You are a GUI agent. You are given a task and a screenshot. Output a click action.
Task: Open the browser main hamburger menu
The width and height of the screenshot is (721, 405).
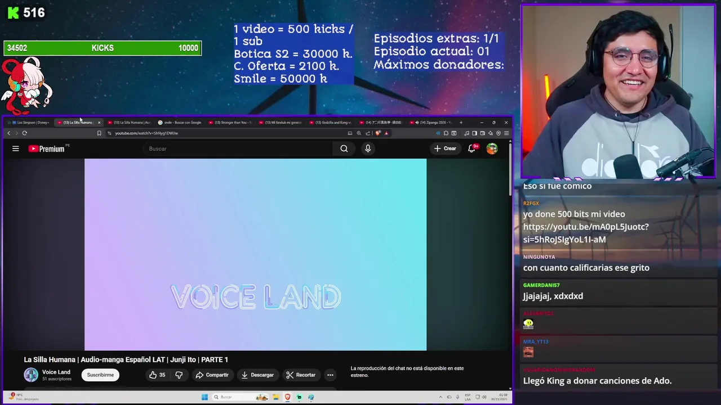coord(506,133)
